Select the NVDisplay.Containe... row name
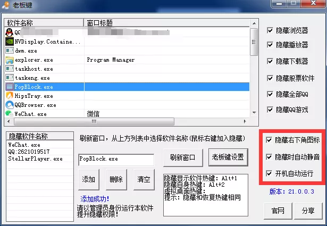The image size is (327, 226). tap(47, 41)
